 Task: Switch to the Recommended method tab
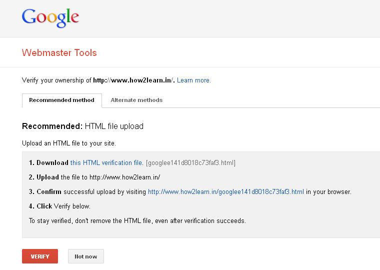[62, 100]
